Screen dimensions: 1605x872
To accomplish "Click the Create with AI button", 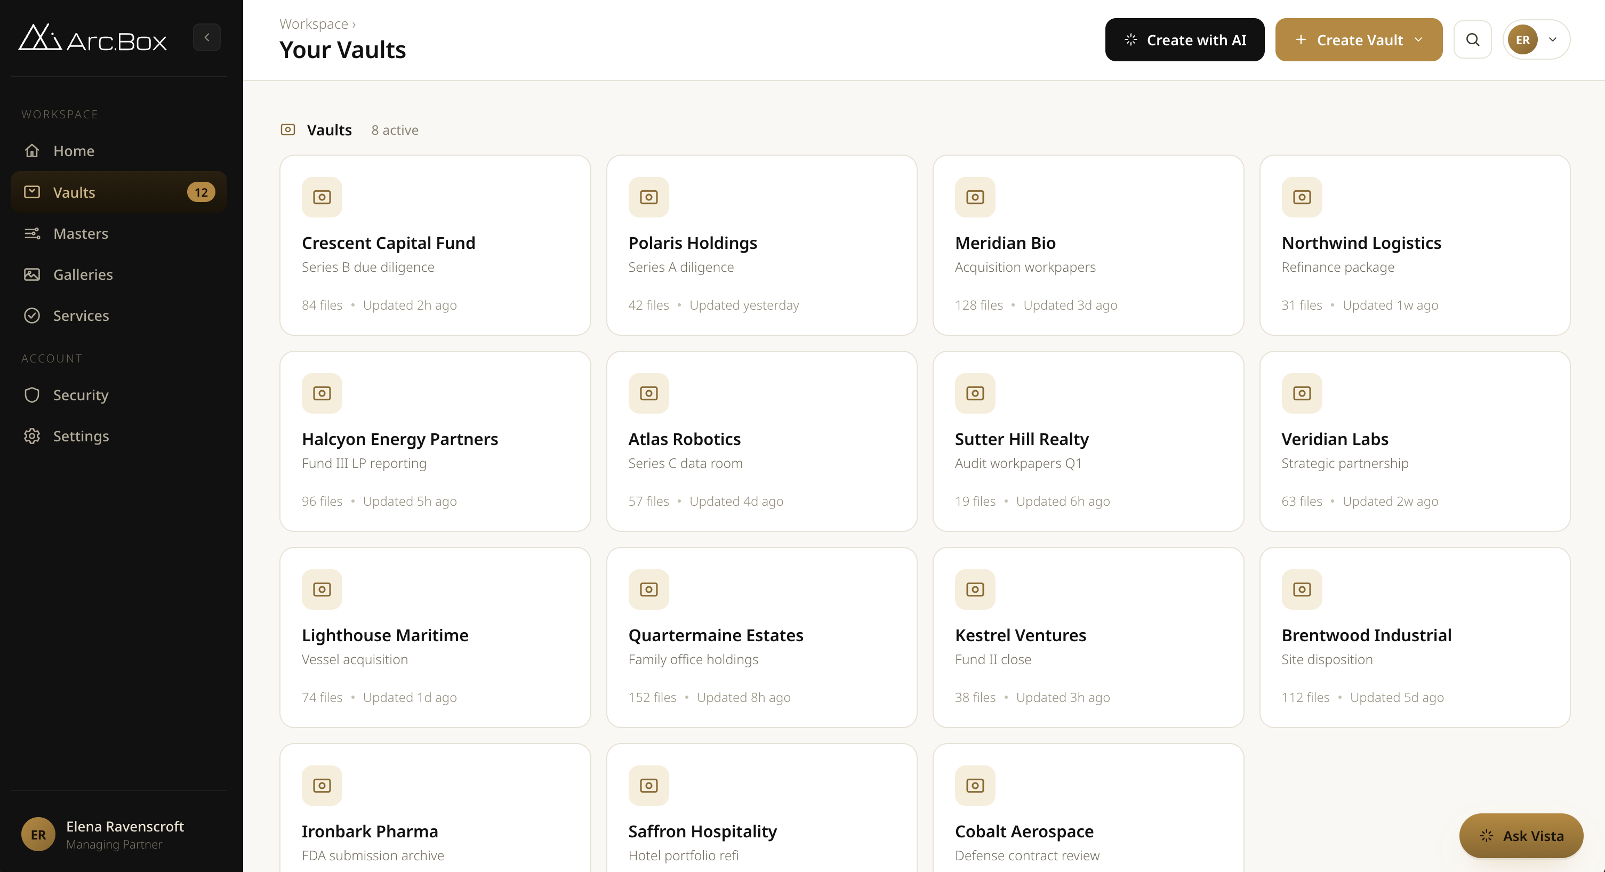I will click(x=1184, y=40).
